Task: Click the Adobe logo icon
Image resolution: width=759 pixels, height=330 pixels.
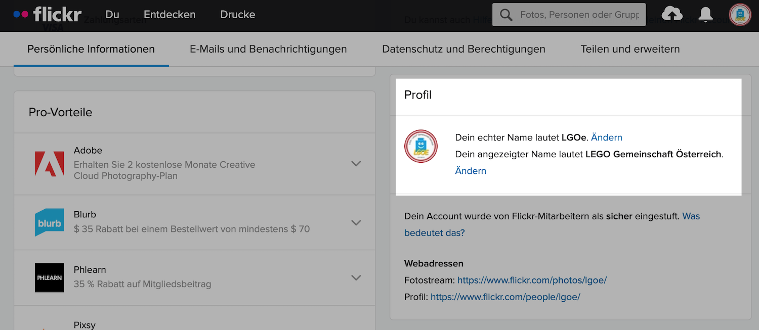Action: 49,164
